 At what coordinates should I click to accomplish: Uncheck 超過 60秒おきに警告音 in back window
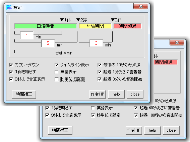coord(136,108)
